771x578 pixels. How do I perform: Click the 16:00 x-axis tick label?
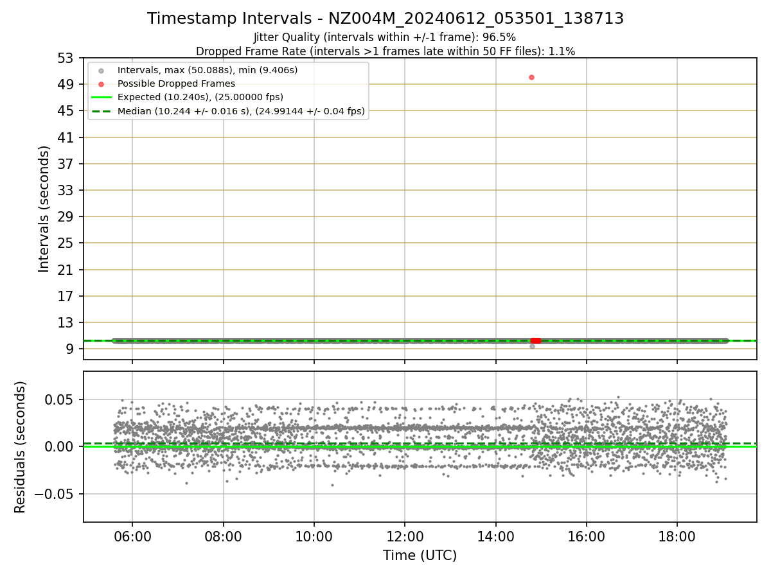pos(587,537)
